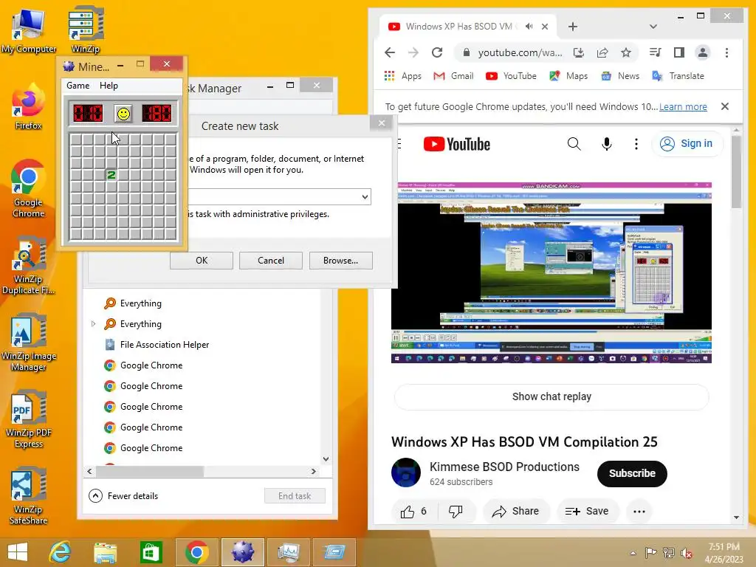Image resolution: width=756 pixels, height=567 pixels.
Task: Open YouTube bookmark in bookmarks bar
Action: click(511, 76)
